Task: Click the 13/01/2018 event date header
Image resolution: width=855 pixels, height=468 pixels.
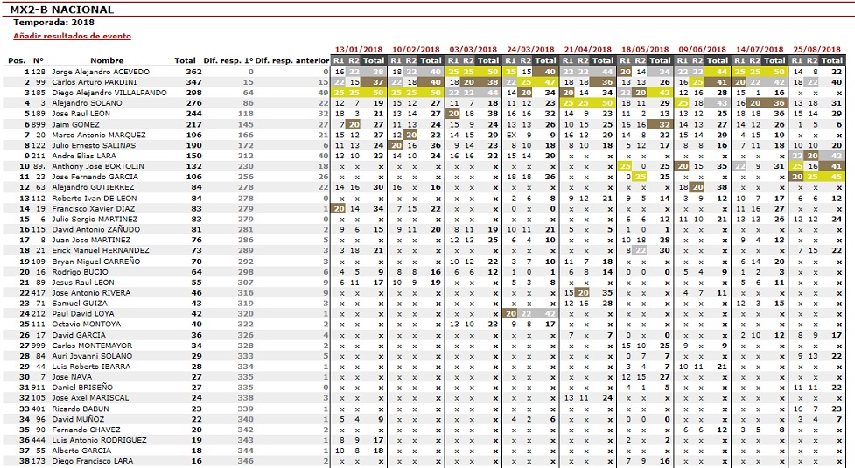Action: pos(358,50)
